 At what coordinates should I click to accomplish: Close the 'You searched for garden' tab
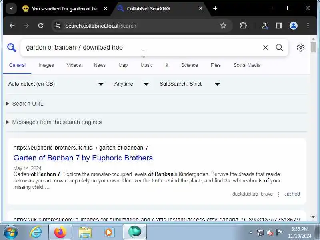[106, 8]
